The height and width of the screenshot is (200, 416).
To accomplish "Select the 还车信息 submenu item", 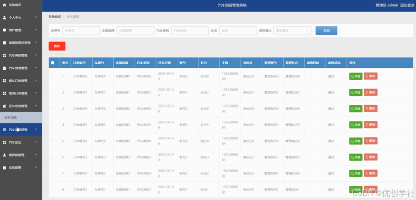I will (x=21, y=117).
